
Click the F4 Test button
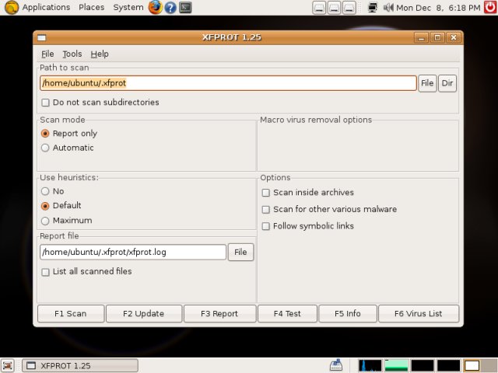coord(287,314)
